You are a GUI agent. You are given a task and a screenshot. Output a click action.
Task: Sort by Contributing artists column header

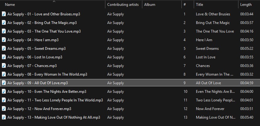[123, 5]
